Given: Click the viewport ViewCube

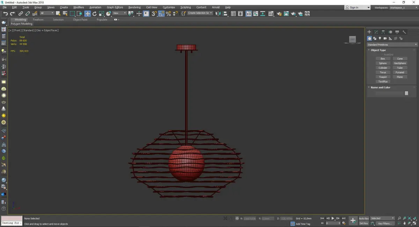Looking at the screenshot, I should tap(352, 39).
